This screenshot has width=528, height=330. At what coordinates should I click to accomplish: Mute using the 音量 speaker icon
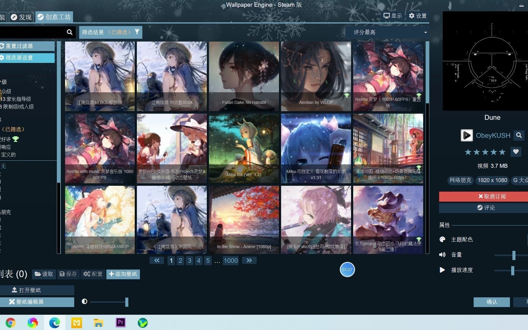coord(442,255)
